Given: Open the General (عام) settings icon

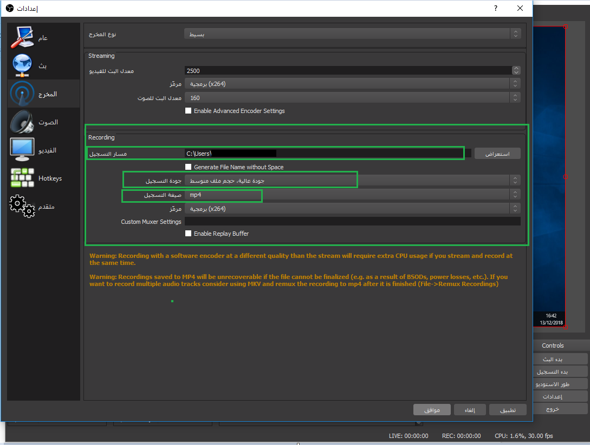Looking at the screenshot, I should coord(23,38).
